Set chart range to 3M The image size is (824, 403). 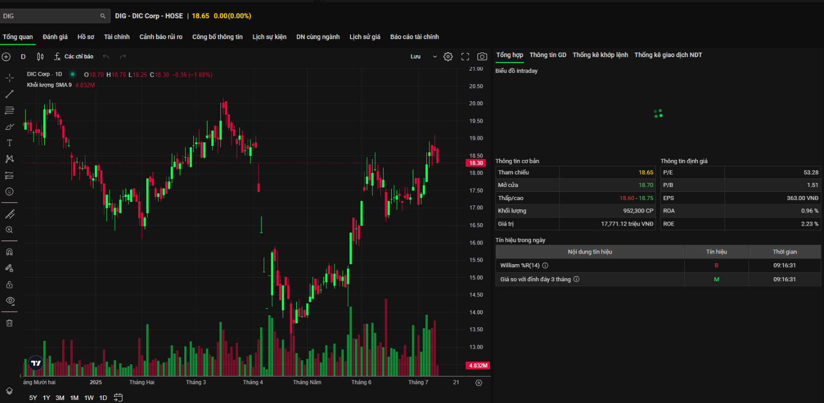click(60, 397)
